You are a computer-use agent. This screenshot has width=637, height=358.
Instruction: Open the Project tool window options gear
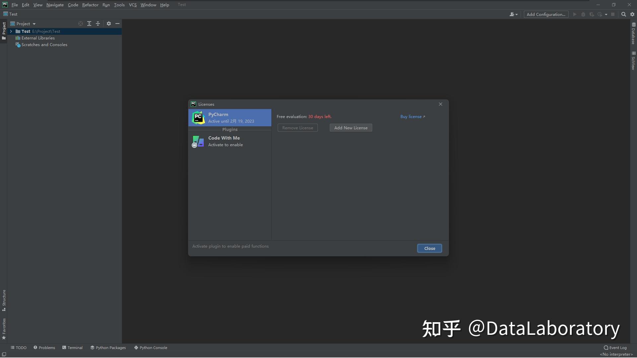[x=109, y=24]
